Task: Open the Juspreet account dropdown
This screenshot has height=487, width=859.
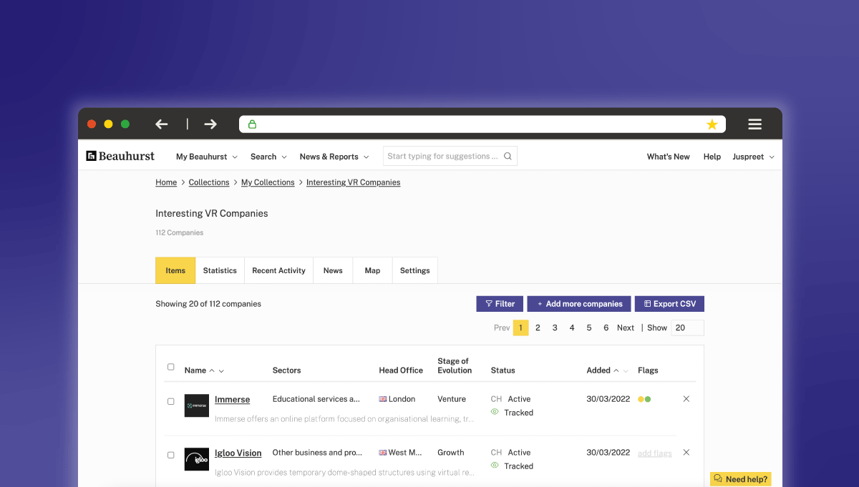Action: tap(753, 157)
